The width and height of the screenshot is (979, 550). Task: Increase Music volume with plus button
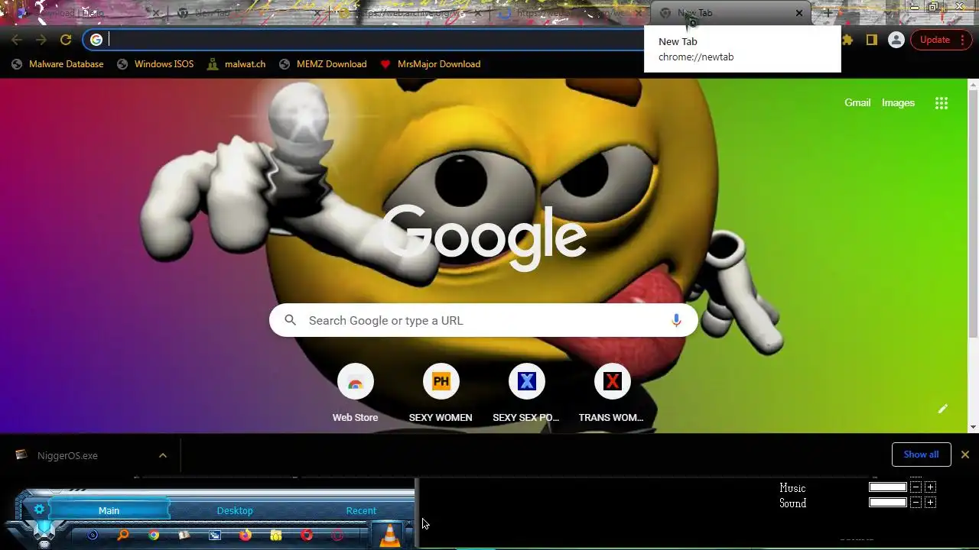pos(930,487)
